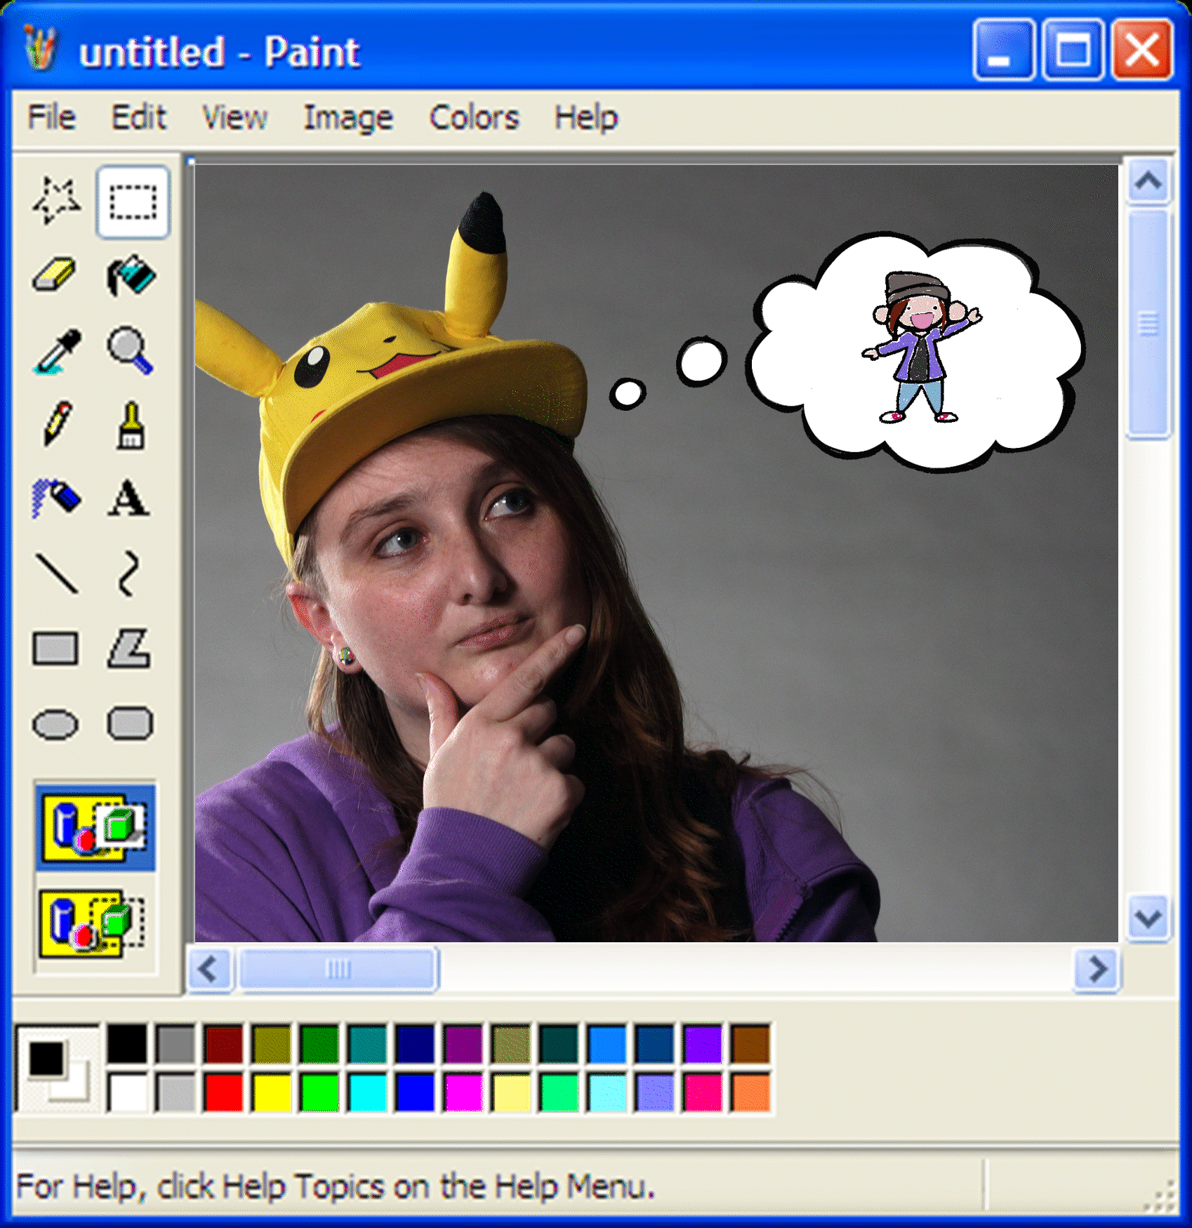The image size is (1192, 1228).
Task: Open the Colors menu
Action: pyautogui.click(x=474, y=117)
